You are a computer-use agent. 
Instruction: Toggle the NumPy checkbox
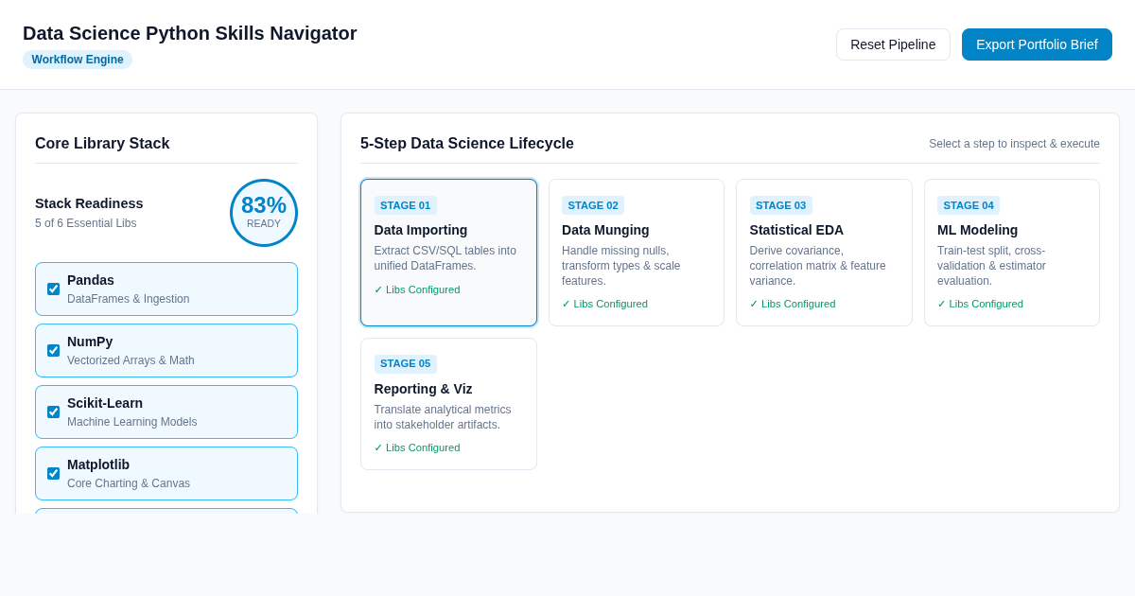click(53, 350)
